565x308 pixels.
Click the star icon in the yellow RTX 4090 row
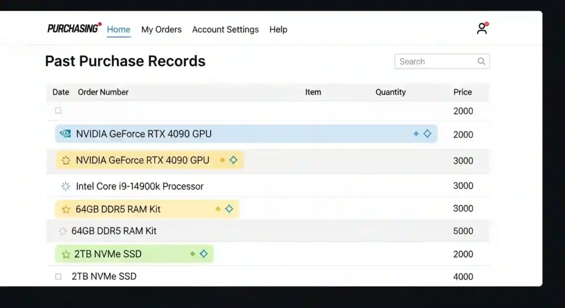pyautogui.click(x=66, y=160)
